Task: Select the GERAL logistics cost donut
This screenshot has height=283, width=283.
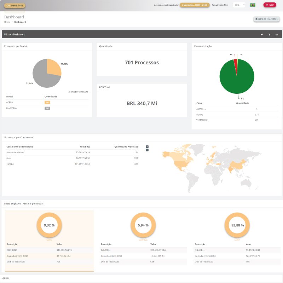Action: [x=49, y=225]
